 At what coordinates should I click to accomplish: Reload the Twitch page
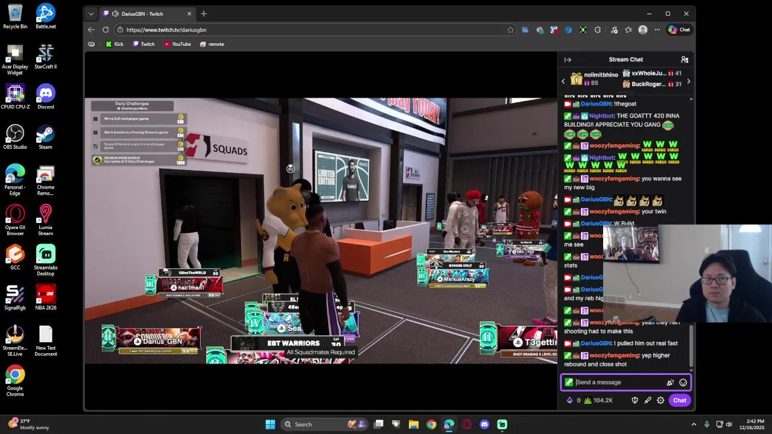pos(106,30)
